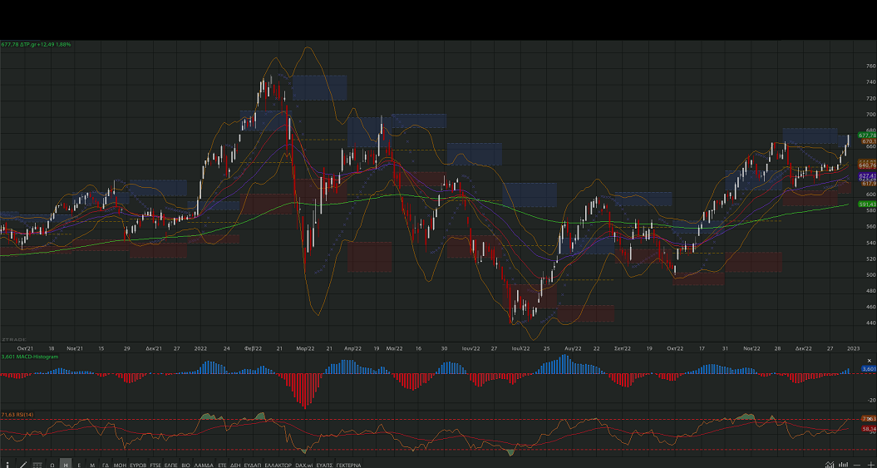Switch to the DAX.wi symbol tab
Viewport: 877px width, 468px height.
click(304, 465)
